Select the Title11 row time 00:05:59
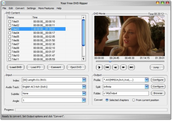Viewport: 172px width, 121px height. (x=44, y=59)
